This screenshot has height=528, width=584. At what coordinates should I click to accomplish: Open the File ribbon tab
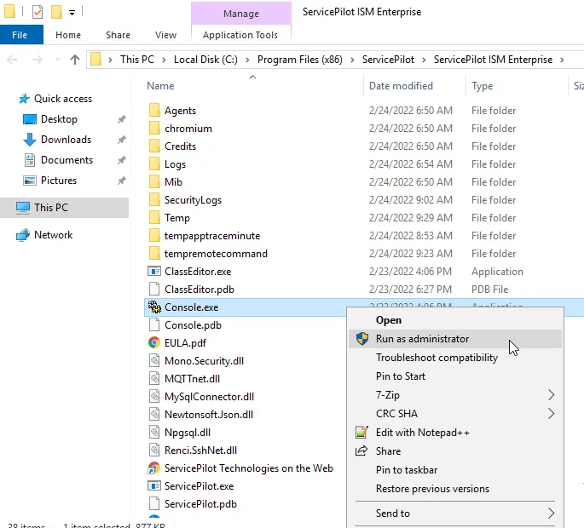click(x=20, y=35)
